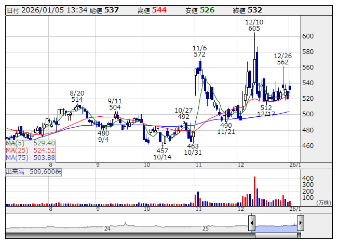339x244 pixels.
Task: Click the bottom horizontal scrollbar thumb
Action: click(x=276, y=236)
